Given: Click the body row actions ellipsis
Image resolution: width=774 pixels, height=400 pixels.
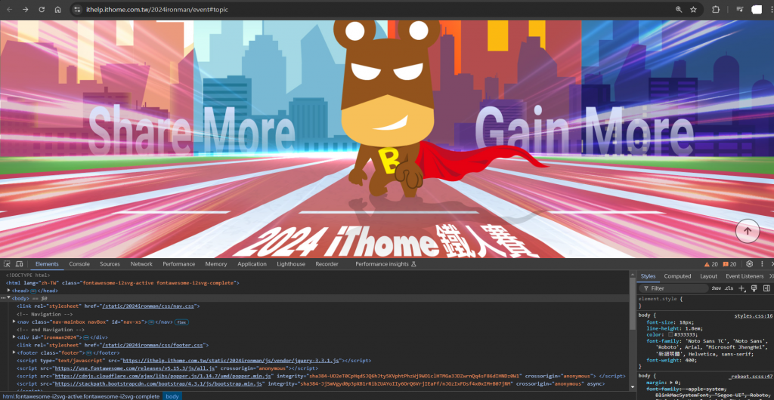Looking at the screenshot, I should coord(2,298).
